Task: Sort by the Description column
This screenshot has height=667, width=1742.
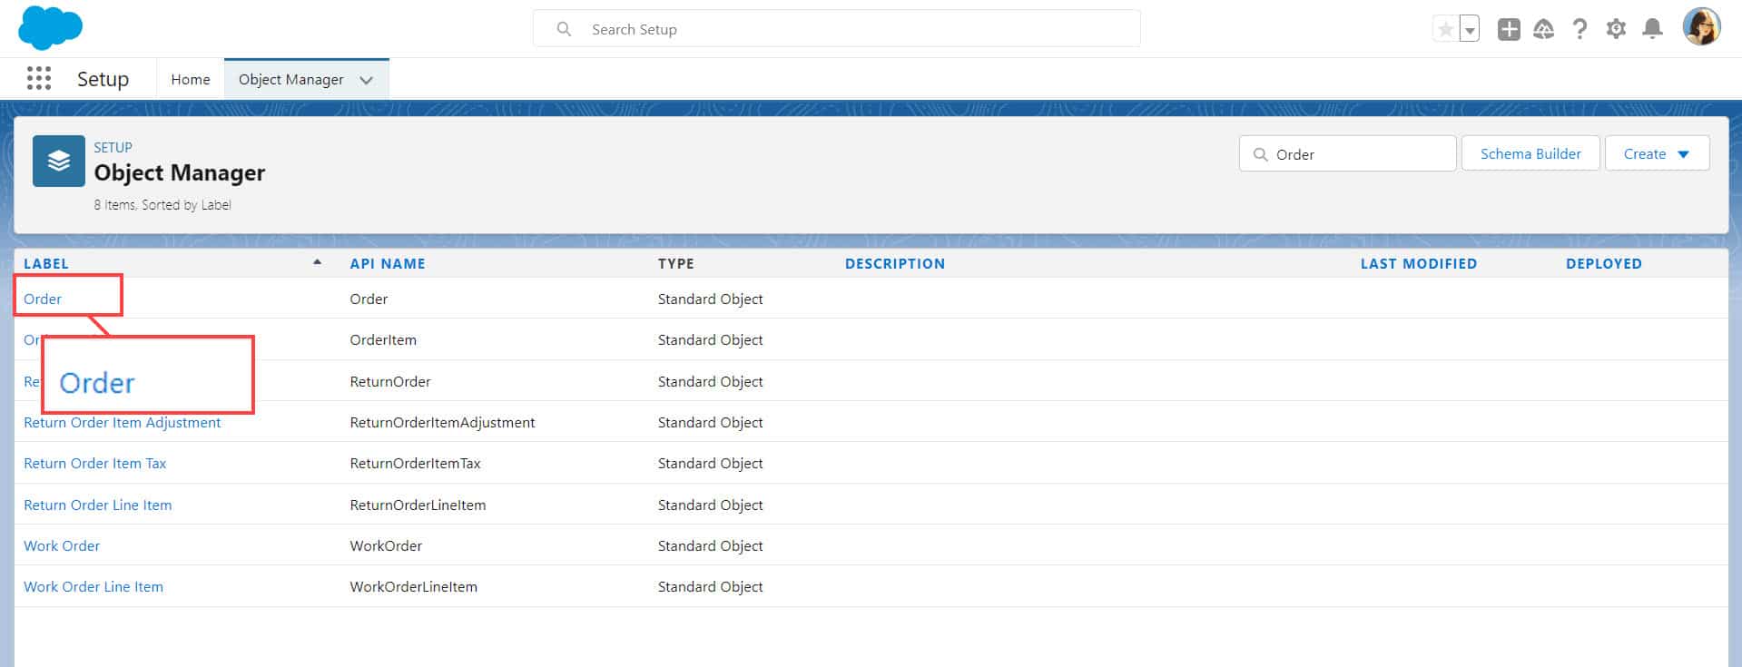Action: point(895,263)
